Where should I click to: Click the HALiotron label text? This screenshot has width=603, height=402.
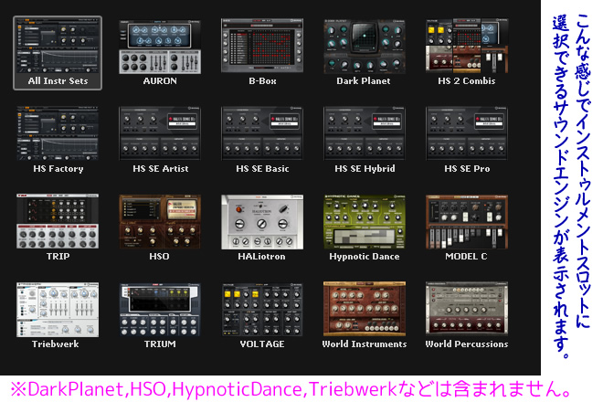(261, 257)
